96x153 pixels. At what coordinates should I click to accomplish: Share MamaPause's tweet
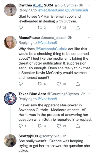pos(78,84)
